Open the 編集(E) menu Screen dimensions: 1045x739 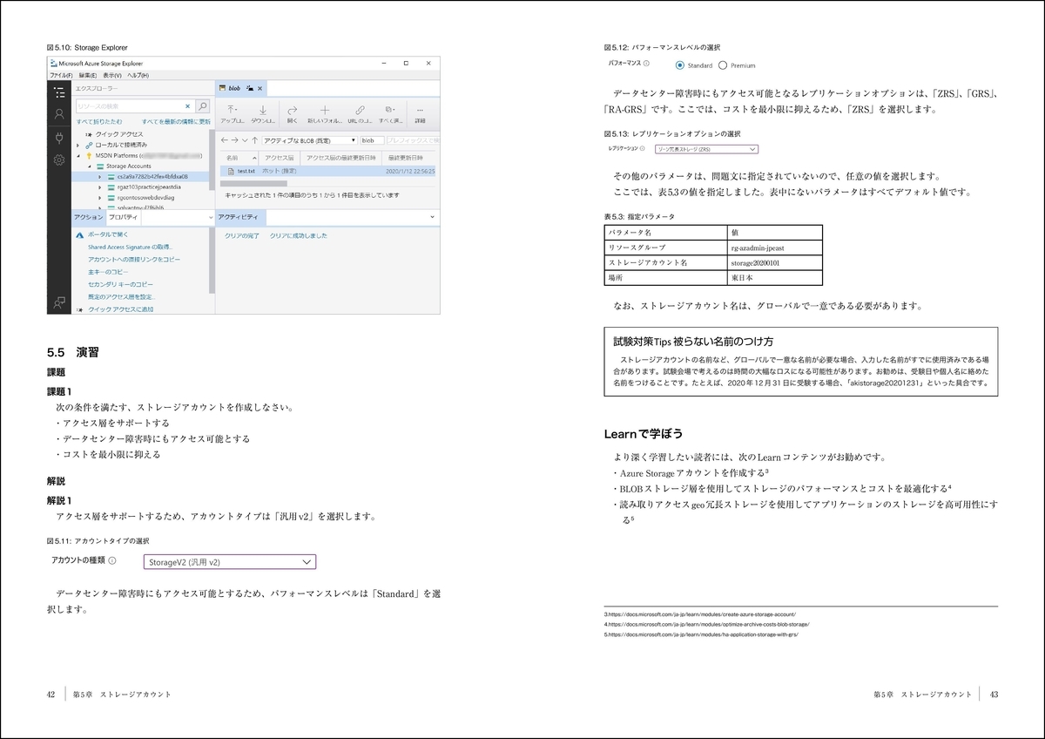click(x=88, y=76)
